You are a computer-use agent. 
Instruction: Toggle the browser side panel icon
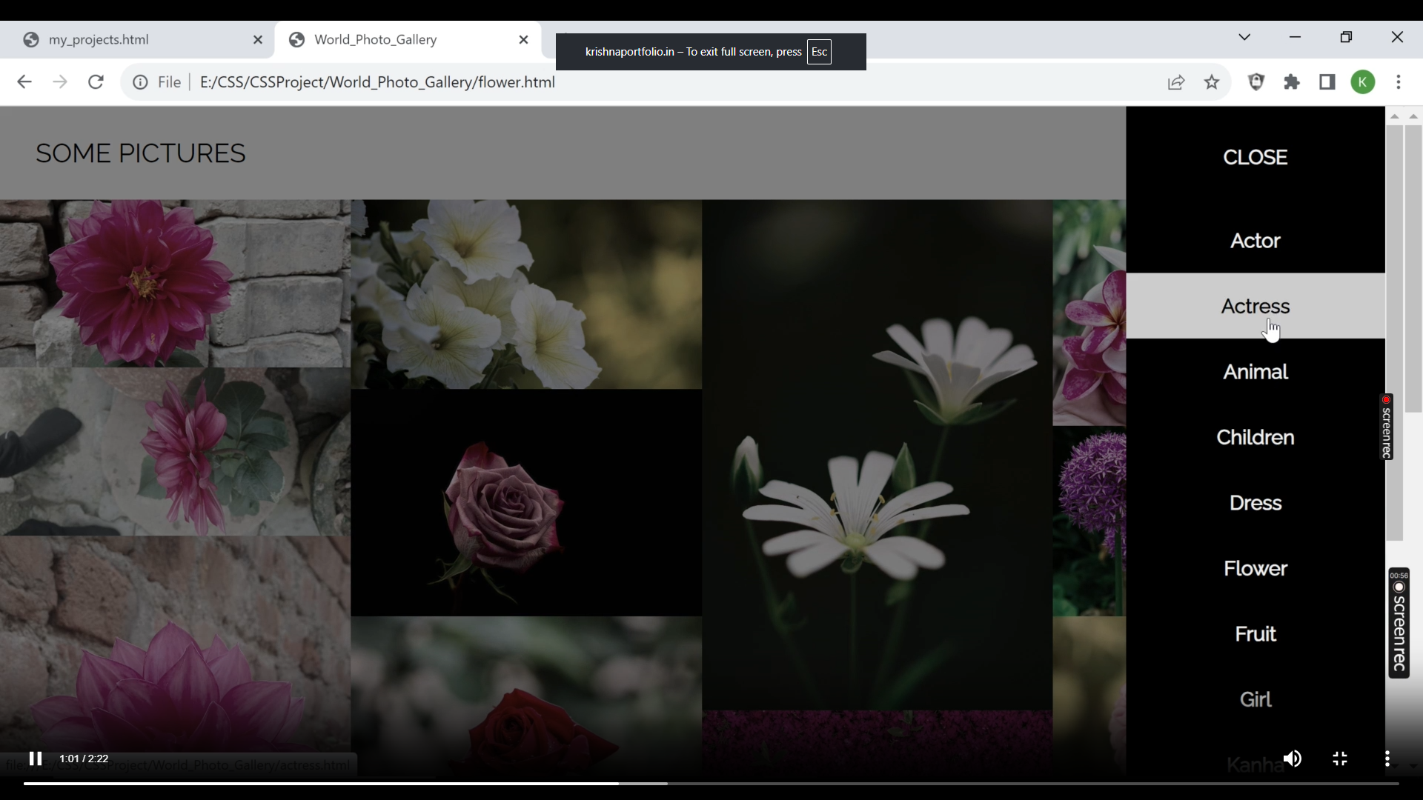tap(1327, 82)
